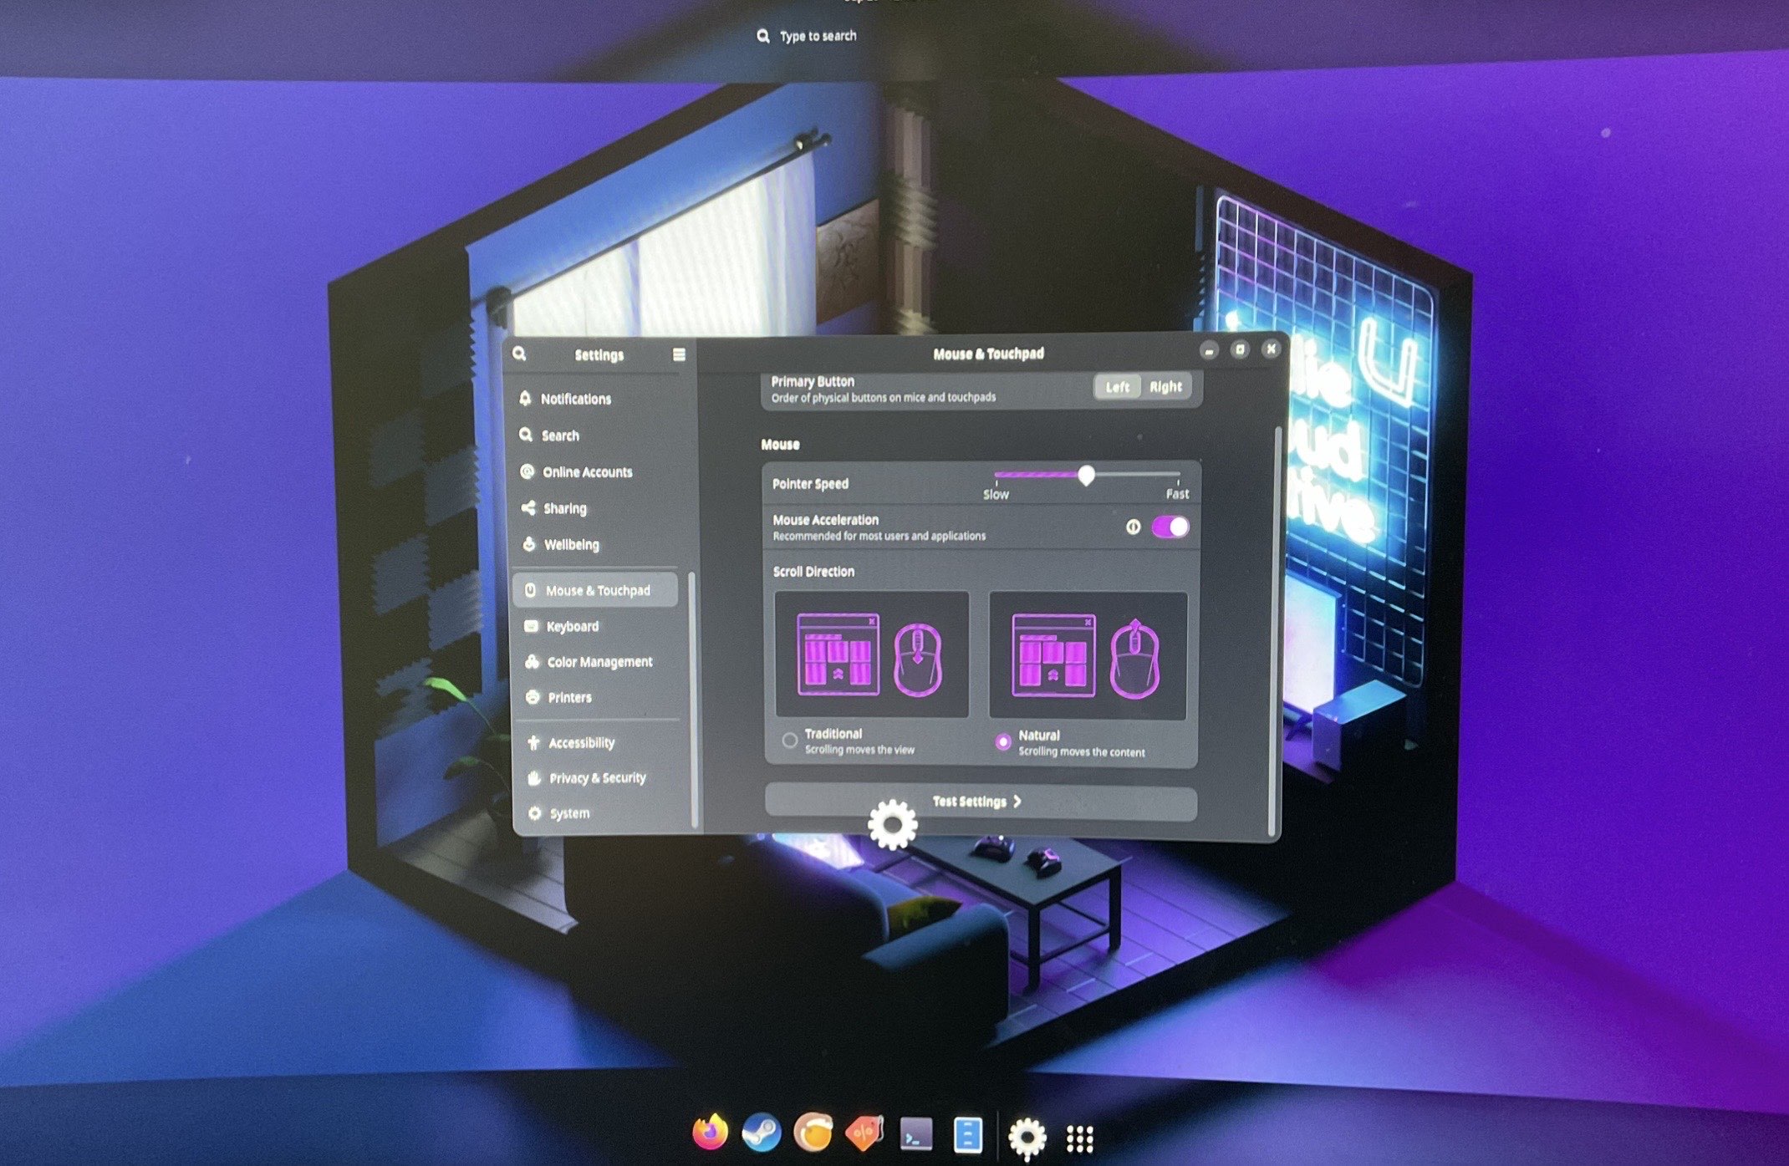
Task: Open Online Accounts in the sidebar
Action: pyautogui.click(x=587, y=471)
